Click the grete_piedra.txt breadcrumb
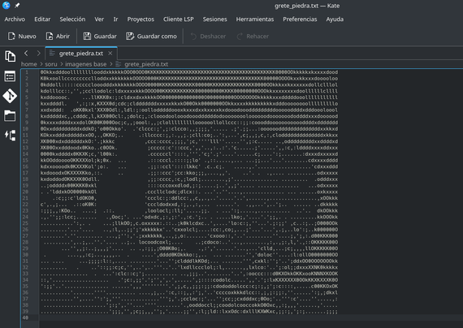Viewport: 463px width, 328px height. [146, 64]
